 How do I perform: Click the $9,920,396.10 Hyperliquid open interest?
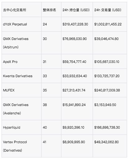[x=73, y=127]
